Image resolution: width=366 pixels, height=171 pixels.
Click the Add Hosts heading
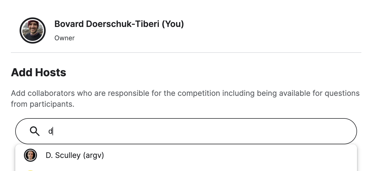click(39, 72)
